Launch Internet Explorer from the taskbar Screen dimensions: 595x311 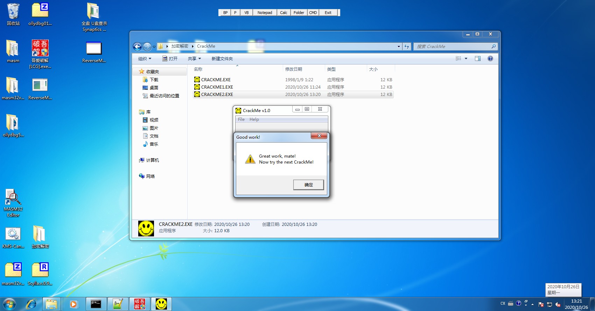click(31, 304)
